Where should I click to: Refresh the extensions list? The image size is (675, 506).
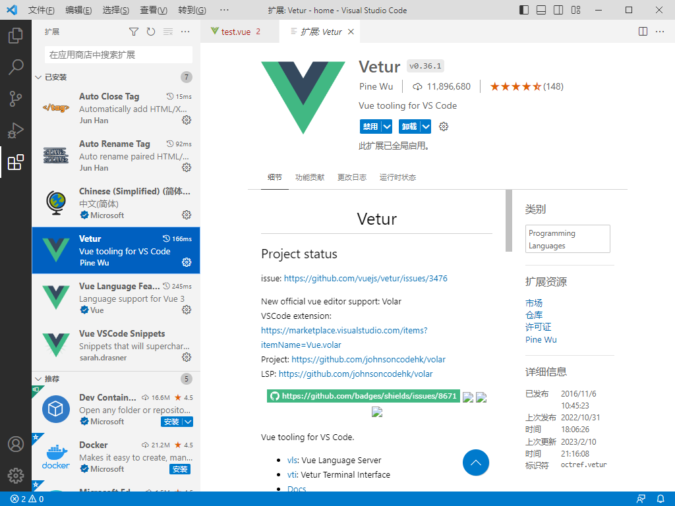tap(151, 32)
